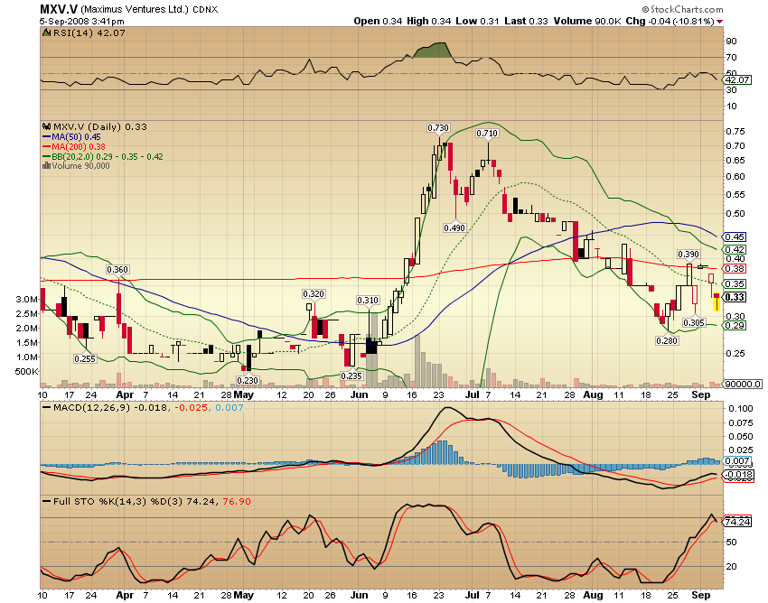The height and width of the screenshot is (603, 768).
Task: Click the 74.24 stochastic value tag
Action: coord(737,522)
